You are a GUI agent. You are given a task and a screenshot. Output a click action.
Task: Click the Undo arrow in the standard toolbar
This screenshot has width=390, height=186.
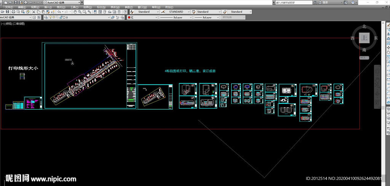59,12
